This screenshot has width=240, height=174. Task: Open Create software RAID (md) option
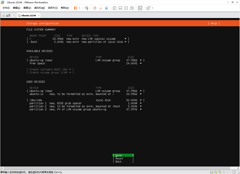[x=50, y=70]
